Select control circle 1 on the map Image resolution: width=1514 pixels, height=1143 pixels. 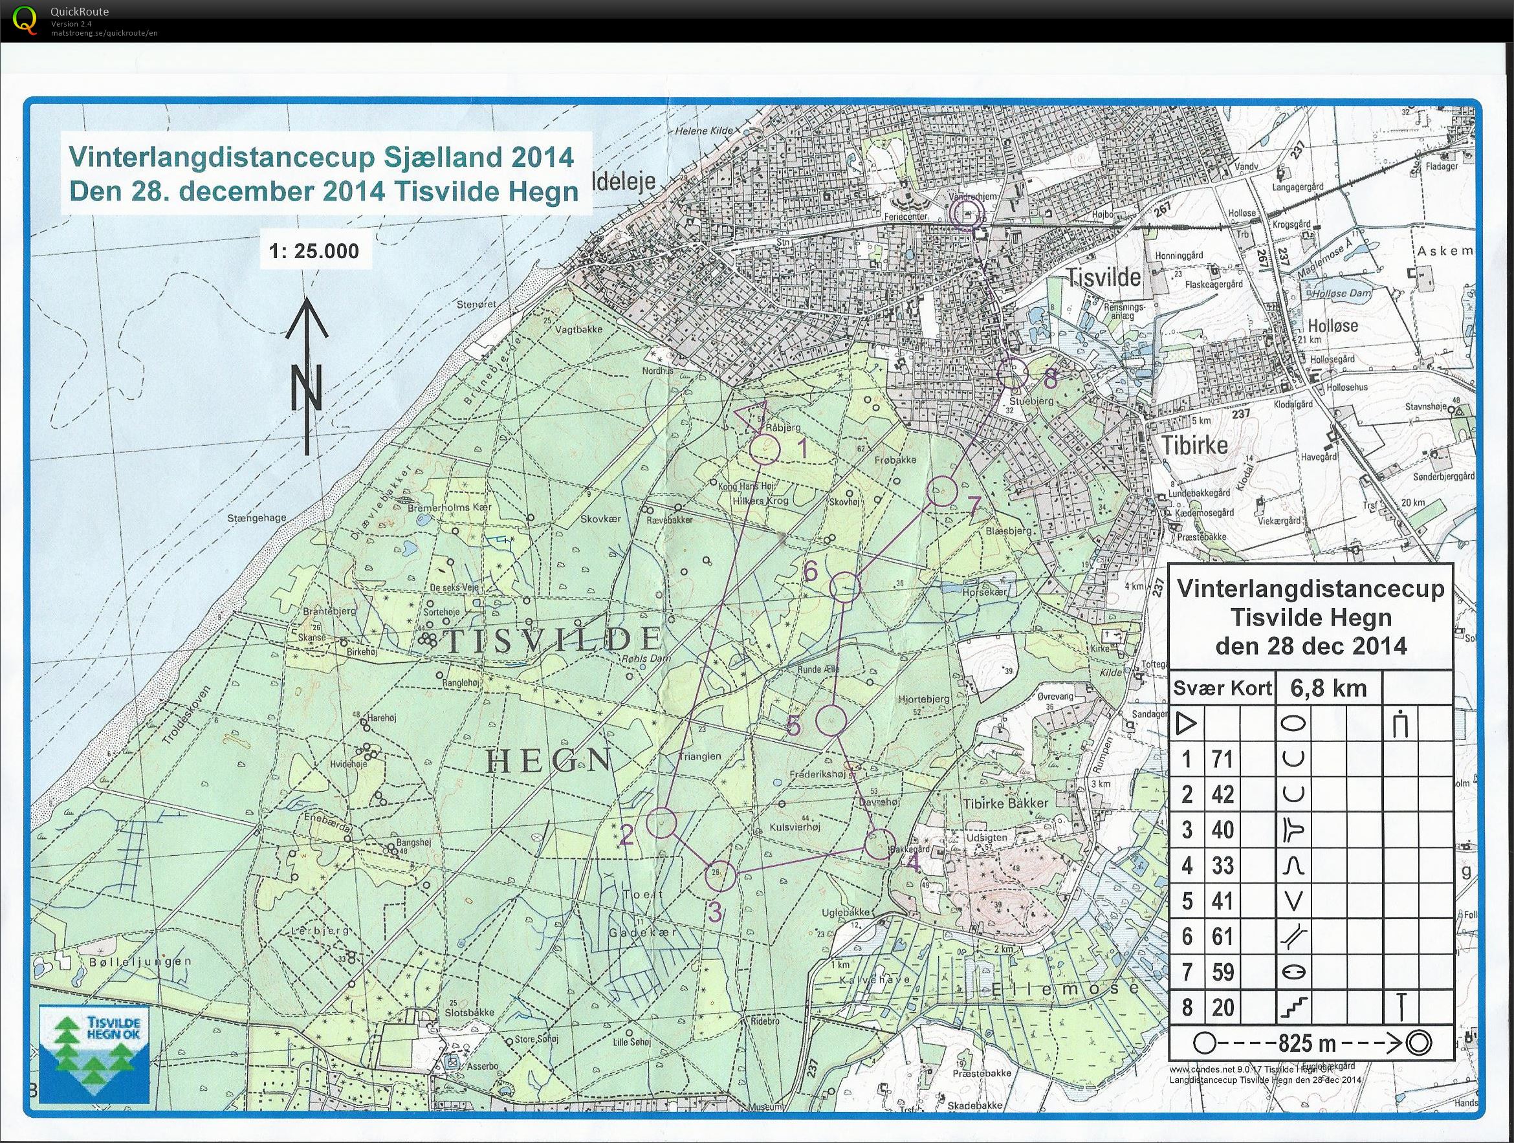(x=765, y=450)
